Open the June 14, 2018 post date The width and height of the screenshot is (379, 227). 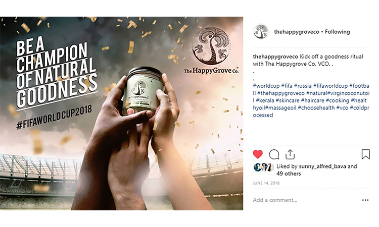266,183
